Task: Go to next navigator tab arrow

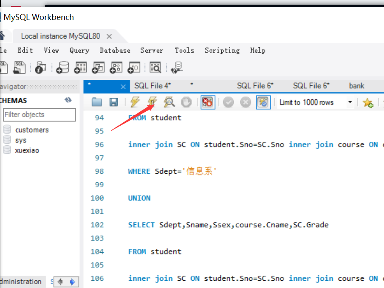Action: point(72,282)
